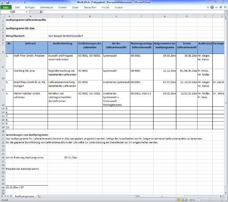Select the Auditprogramm sheet tab
228x202 pixels.
tap(24, 196)
